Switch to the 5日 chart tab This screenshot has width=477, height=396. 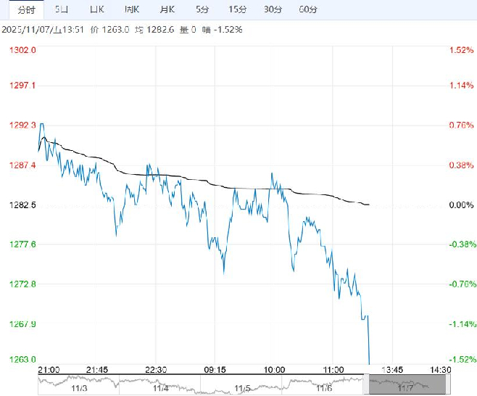coord(63,9)
